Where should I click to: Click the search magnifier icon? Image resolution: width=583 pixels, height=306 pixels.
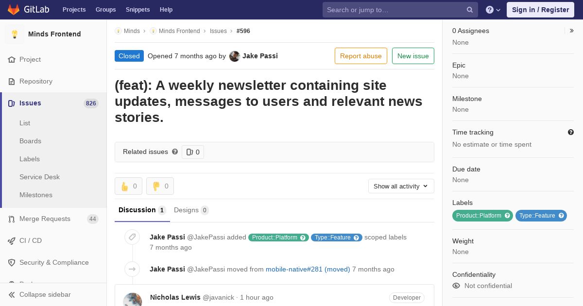[x=470, y=10]
